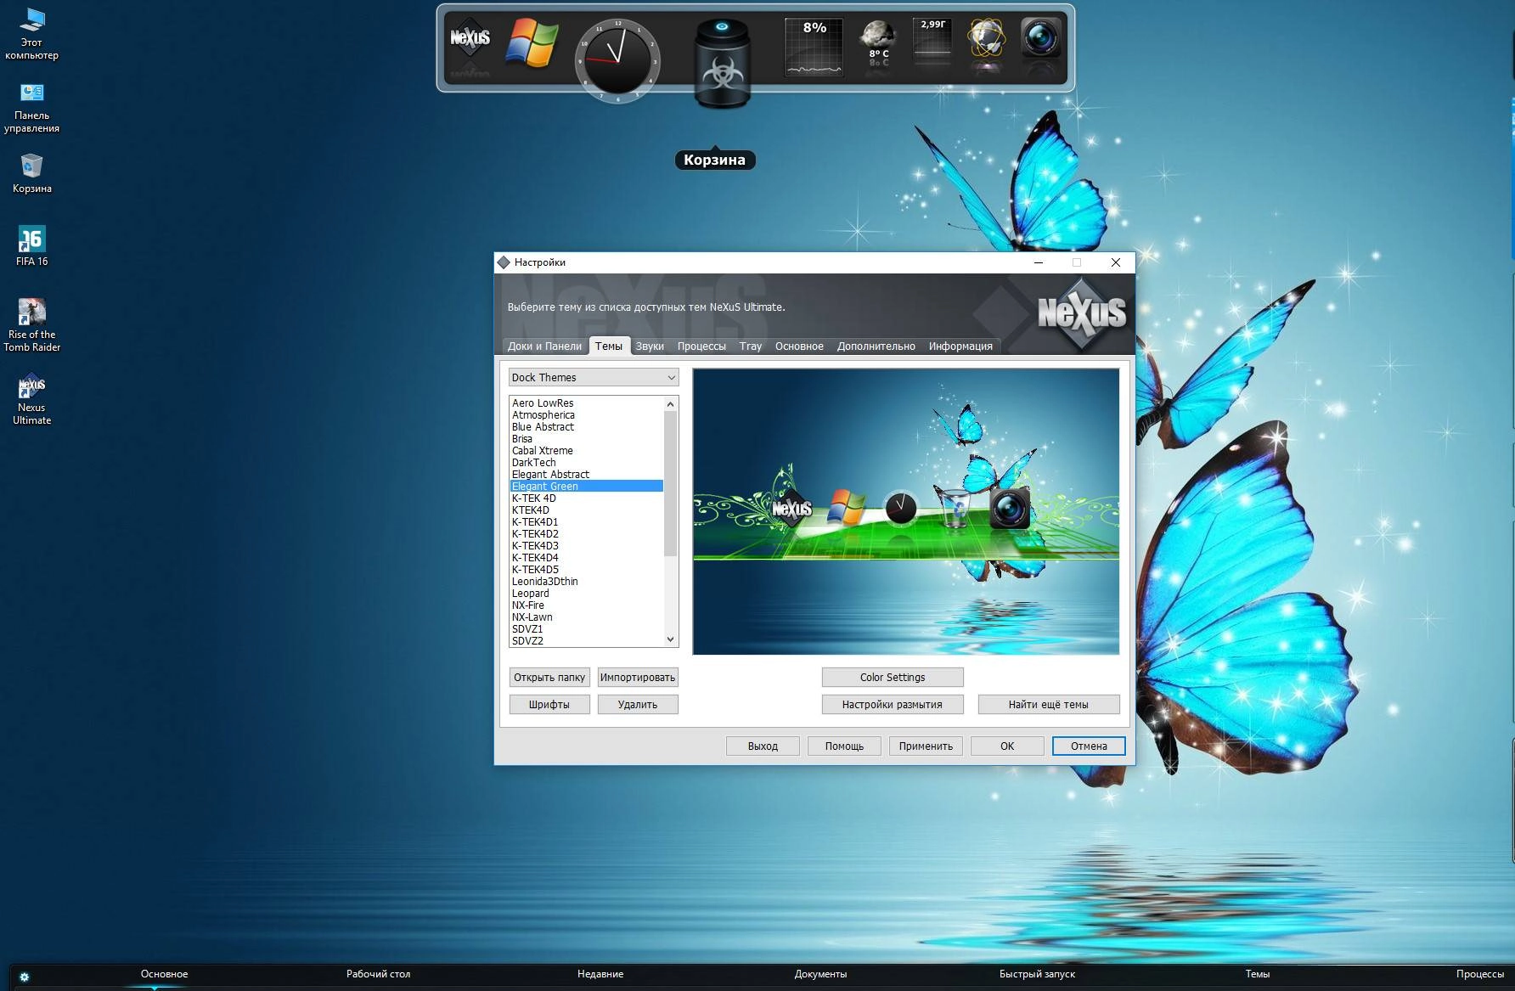
Task: Switch to the Документы shelf tab
Action: 820,974
